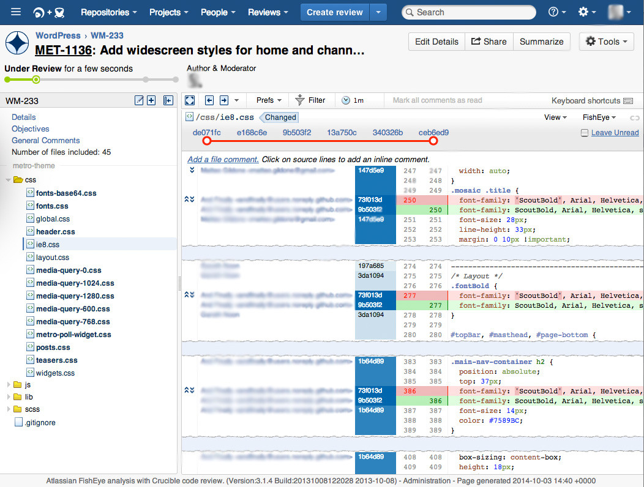Expand context at line 250 change
The image size is (644, 487).
pos(189,199)
